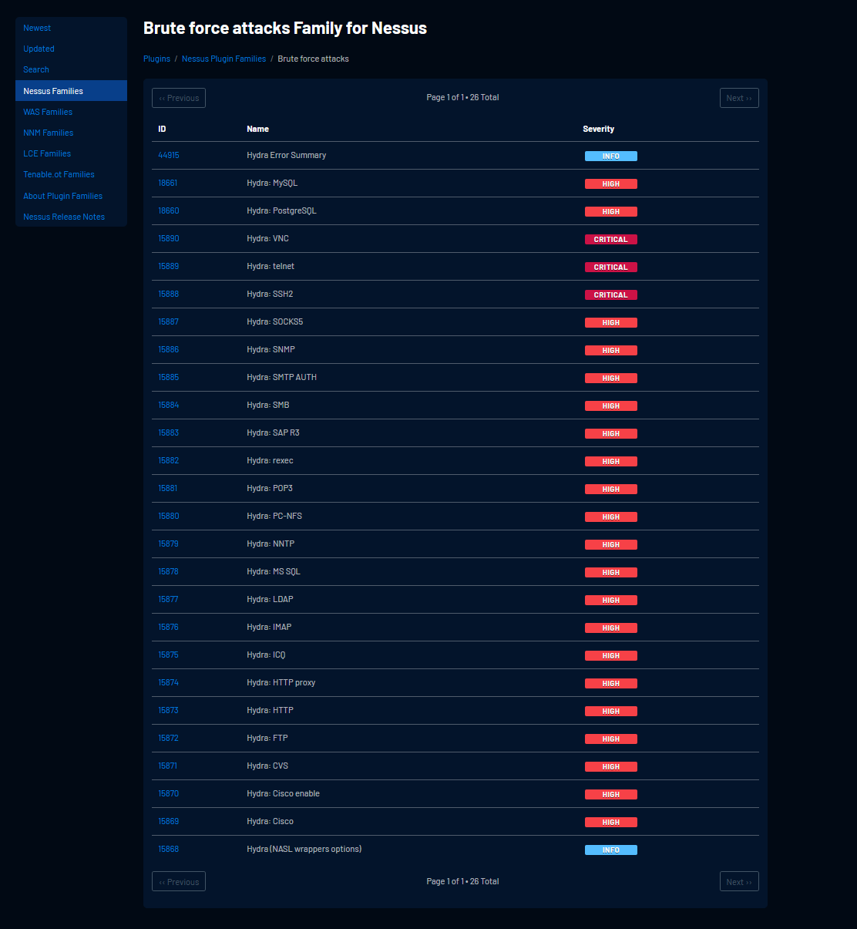Select the Hydra: Cisco enable name text
The height and width of the screenshot is (929, 857).
pyautogui.click(x=283, y=793)
